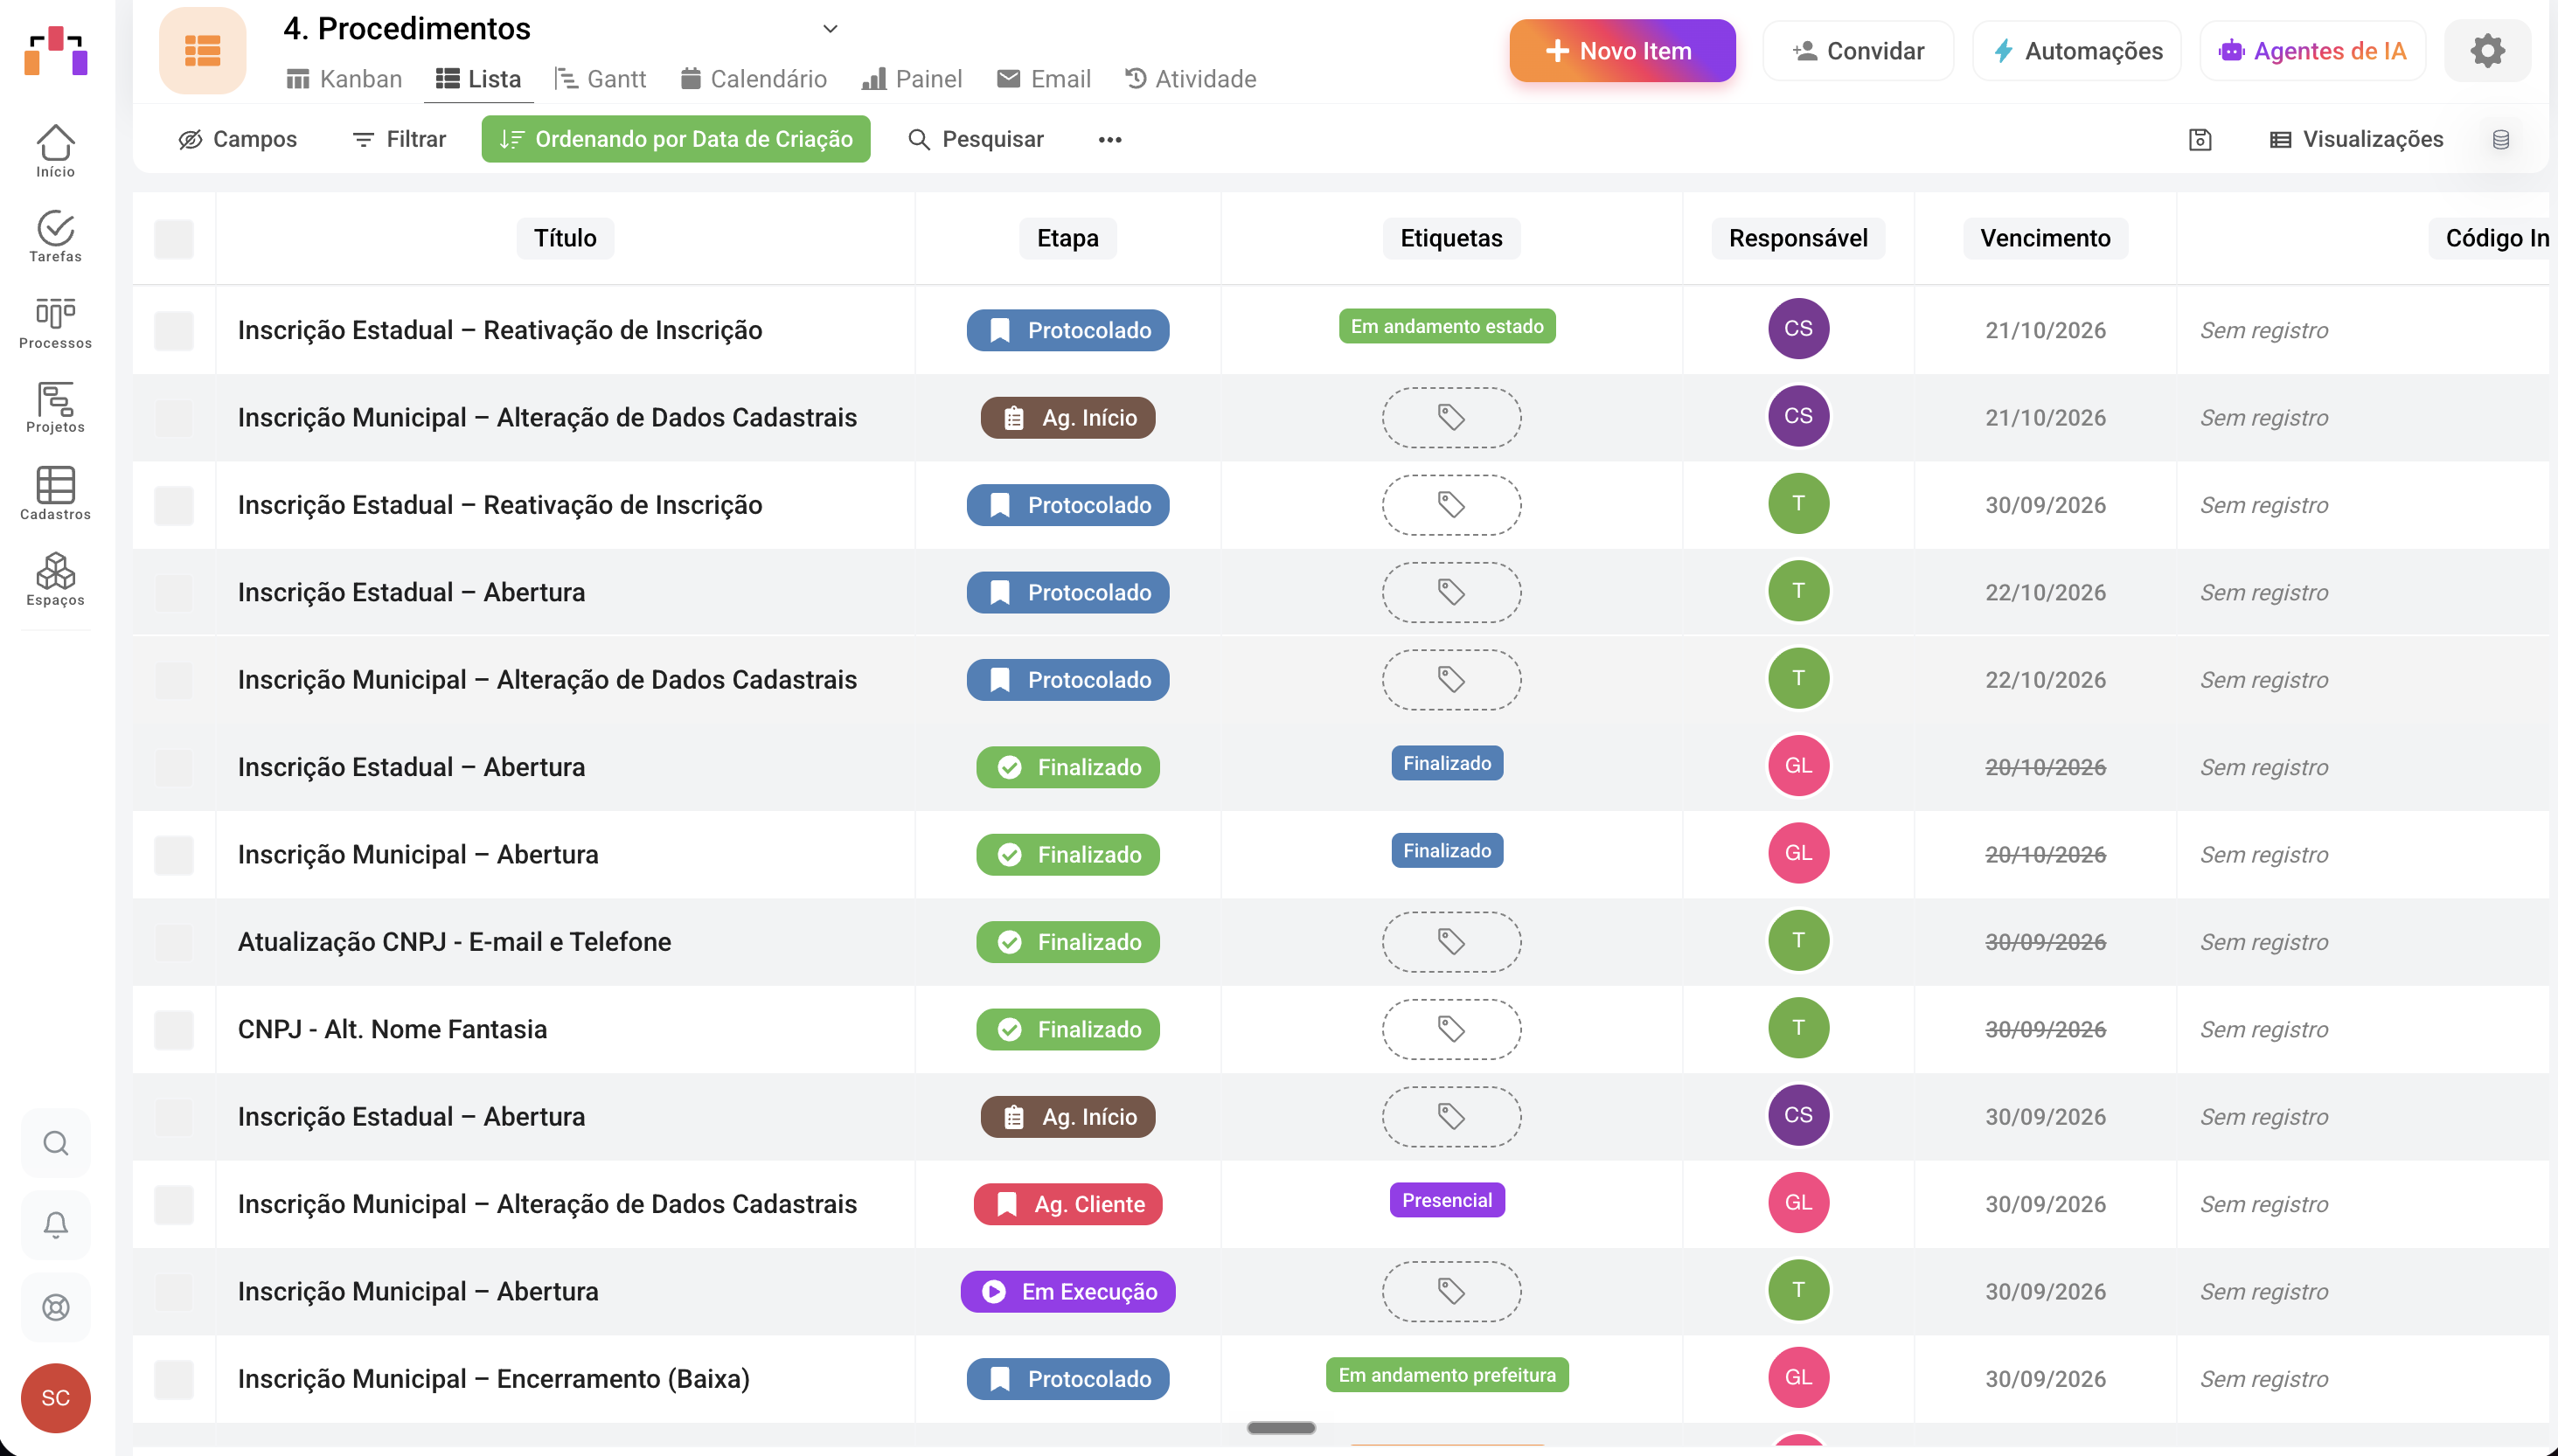
Task: Click the database icon beside Visualizações
Action: [2501, 139]
